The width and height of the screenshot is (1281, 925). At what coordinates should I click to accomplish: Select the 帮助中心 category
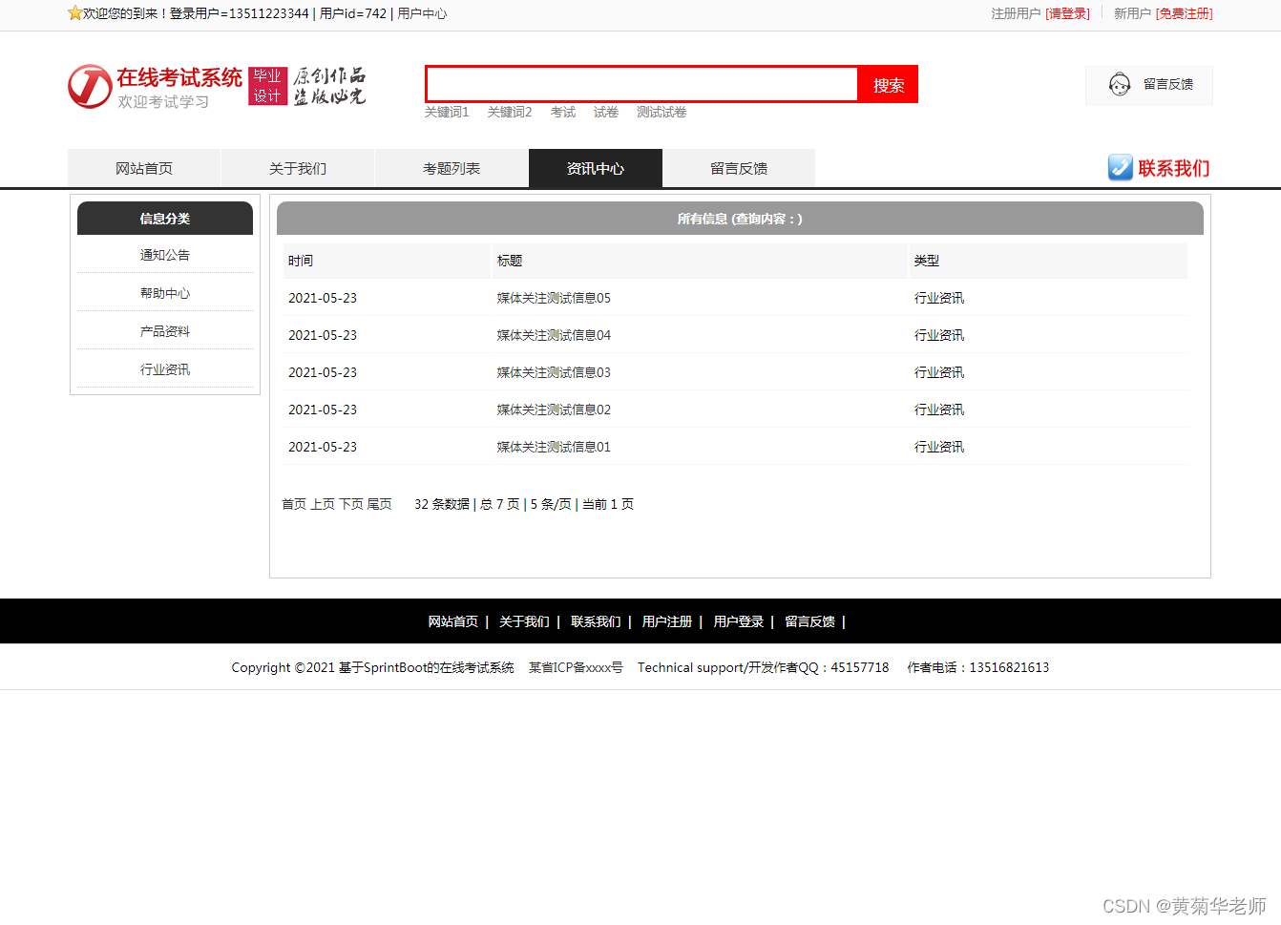point(165,293)
